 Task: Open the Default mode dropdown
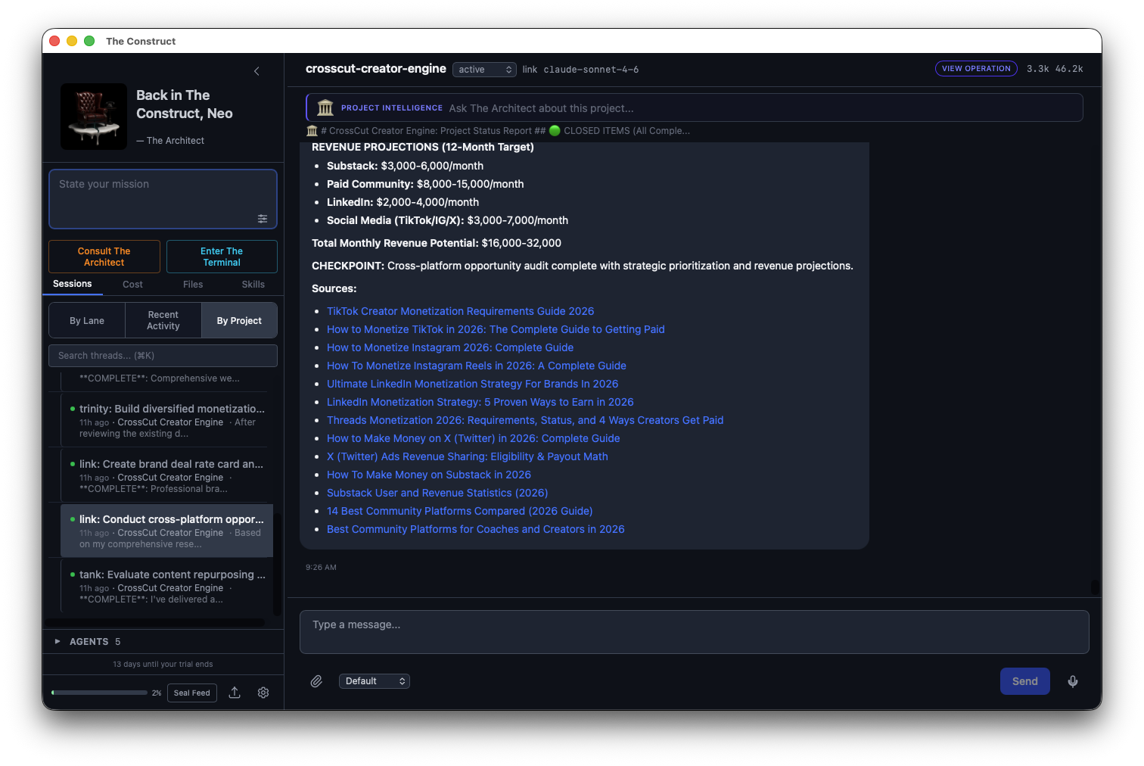pyautogui.click(x=375, y=681)
